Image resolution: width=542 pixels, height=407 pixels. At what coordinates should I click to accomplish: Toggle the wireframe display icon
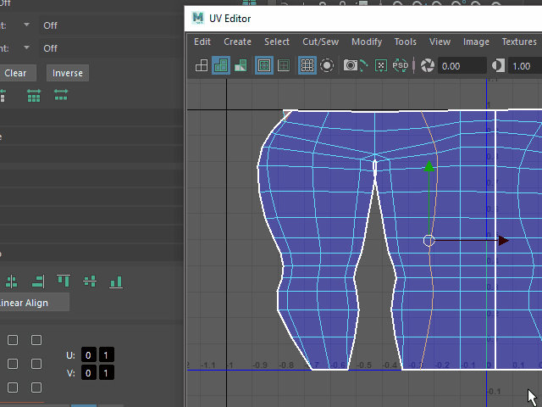(202, 65)
